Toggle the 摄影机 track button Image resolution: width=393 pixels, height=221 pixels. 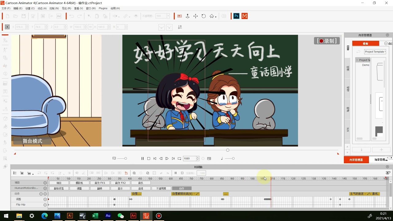(x=80, y=183)
